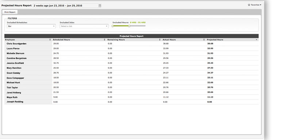The image size is (281, 140).
Task: Click the 18.00 Scheduled Hours value
Action: pyautogui.click(x=56, y=83)
